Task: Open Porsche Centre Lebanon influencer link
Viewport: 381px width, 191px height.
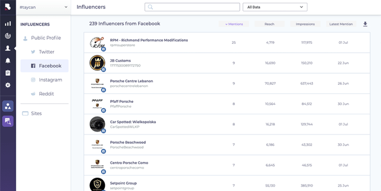Action: (x=131, y=81)
